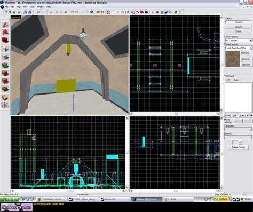Viewport: 253px width, 212px height.
Task: Switch to the FPSBANANA browser taskbar item
Action: [x=52, y=199]
